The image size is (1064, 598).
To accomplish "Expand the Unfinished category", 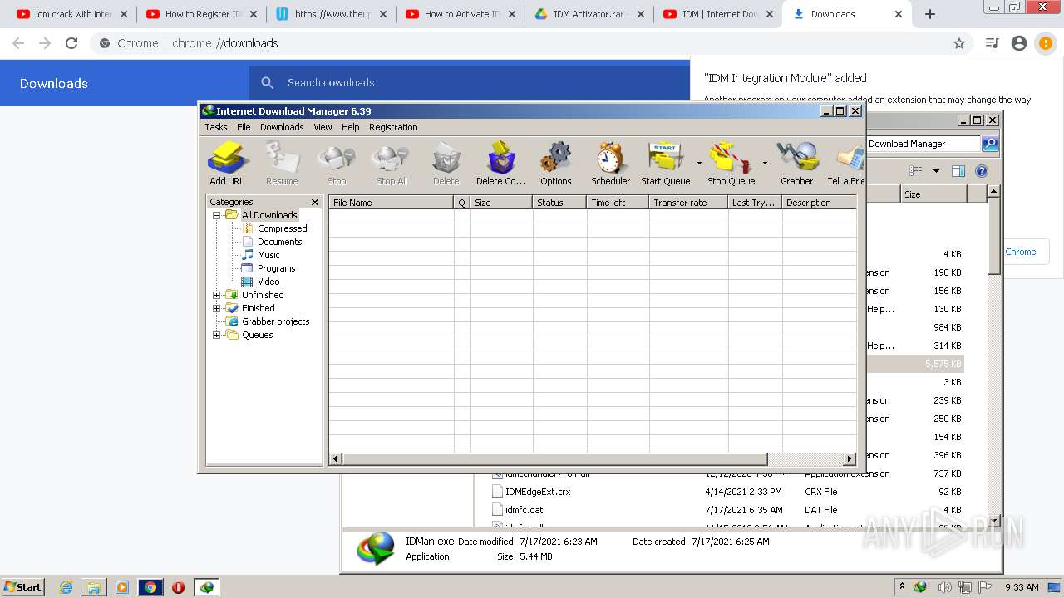I will click(217, 295).
